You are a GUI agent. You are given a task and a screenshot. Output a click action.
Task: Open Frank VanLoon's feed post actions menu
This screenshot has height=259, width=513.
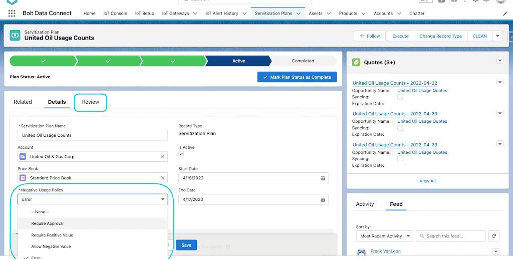coord(496,251)
